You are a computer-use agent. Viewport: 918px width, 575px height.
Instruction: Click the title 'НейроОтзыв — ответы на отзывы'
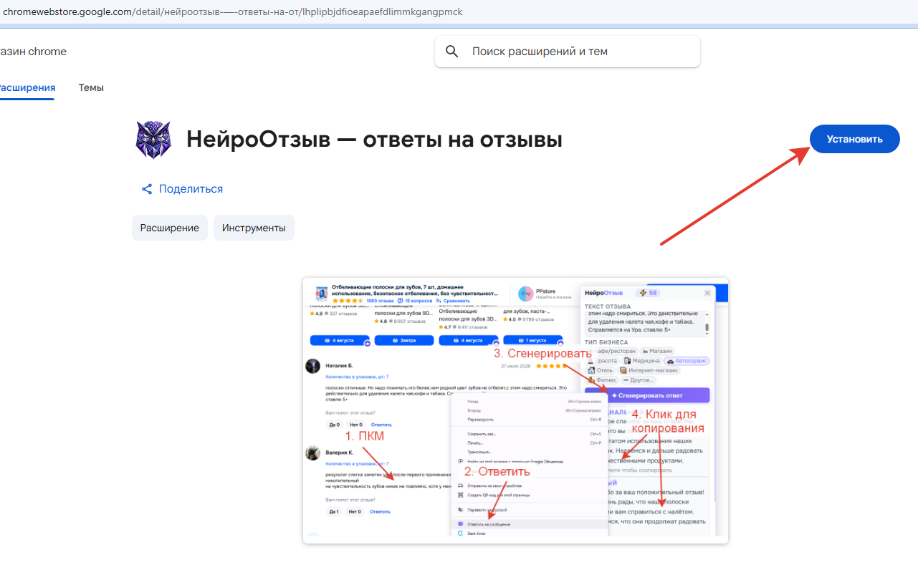click(374, 140)
